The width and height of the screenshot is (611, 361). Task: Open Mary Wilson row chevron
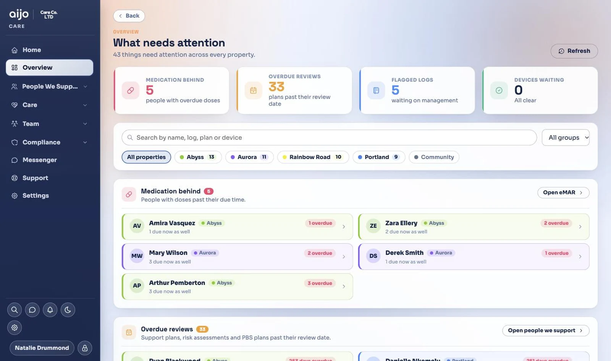(344, 257)
